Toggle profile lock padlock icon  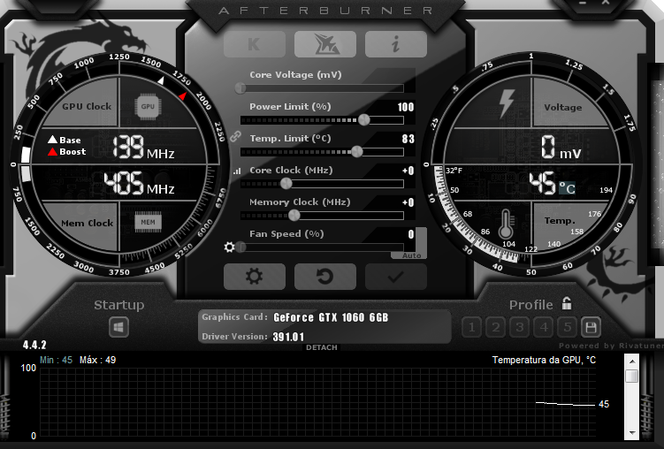(567, 303)
